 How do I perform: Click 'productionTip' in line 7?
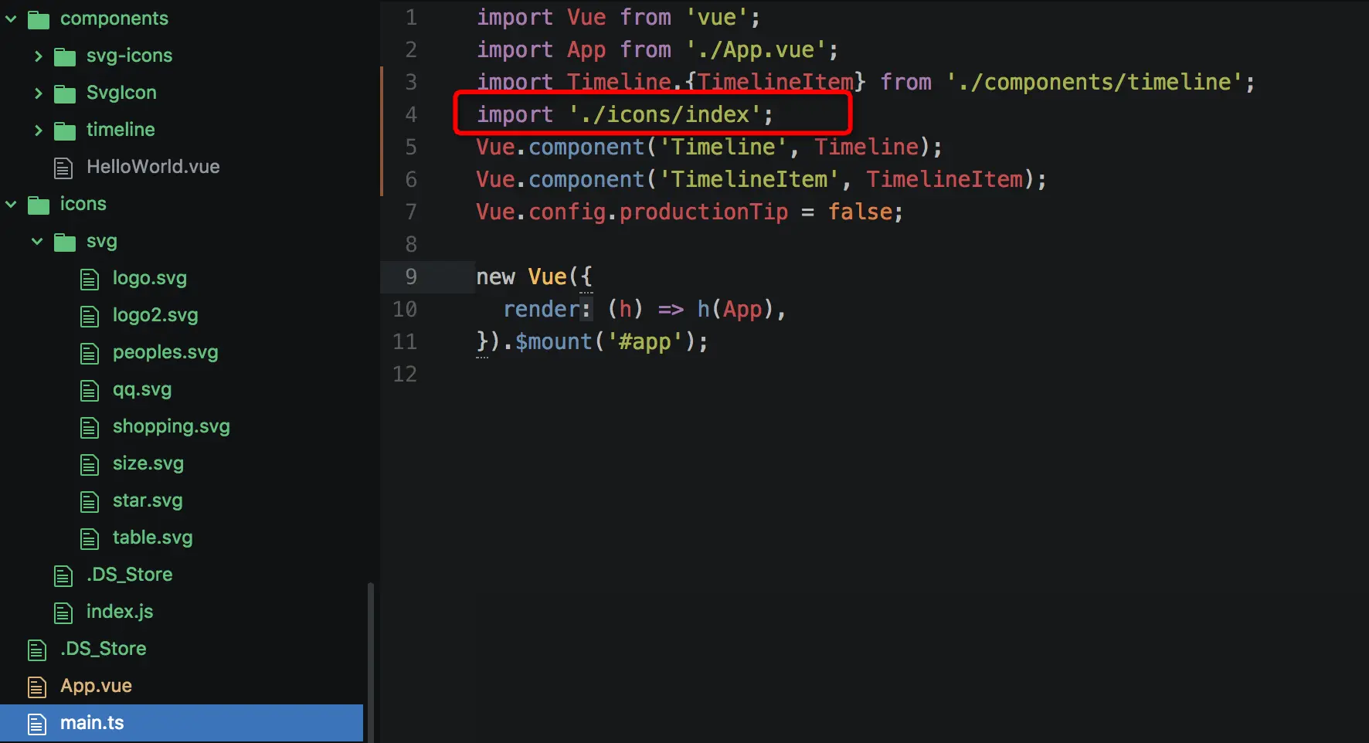pyautogui.click(x=704, y=212)
